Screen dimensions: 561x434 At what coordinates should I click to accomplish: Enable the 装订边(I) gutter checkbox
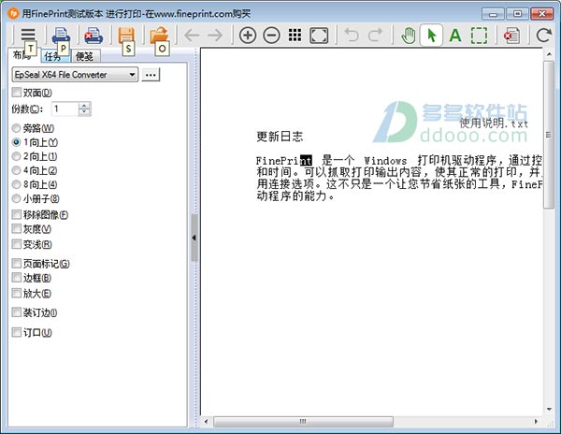(17, 312)
